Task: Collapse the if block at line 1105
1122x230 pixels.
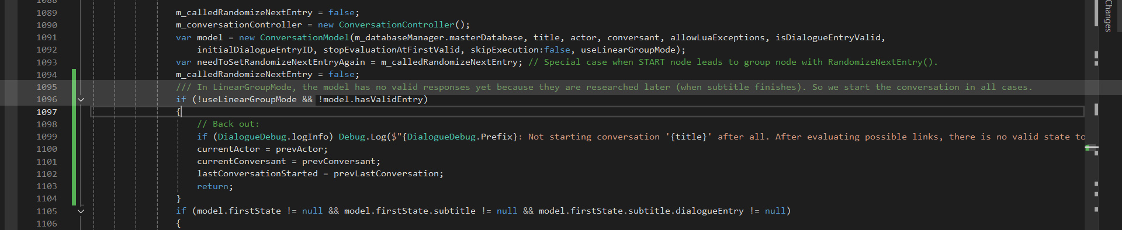Action: click(81, 211)
